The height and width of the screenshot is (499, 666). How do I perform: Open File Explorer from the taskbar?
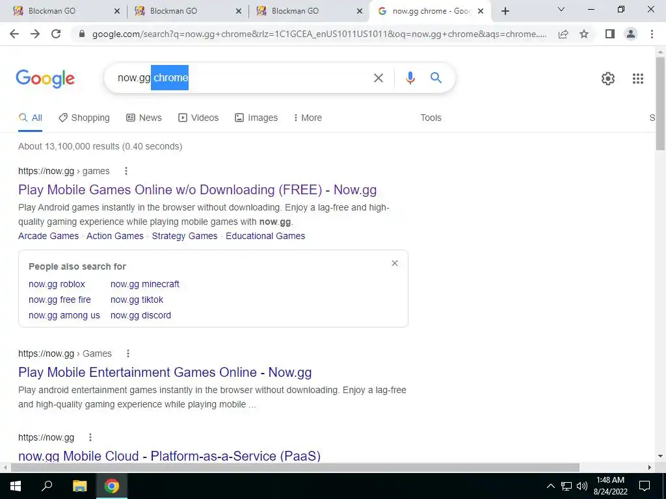point(79,486)
